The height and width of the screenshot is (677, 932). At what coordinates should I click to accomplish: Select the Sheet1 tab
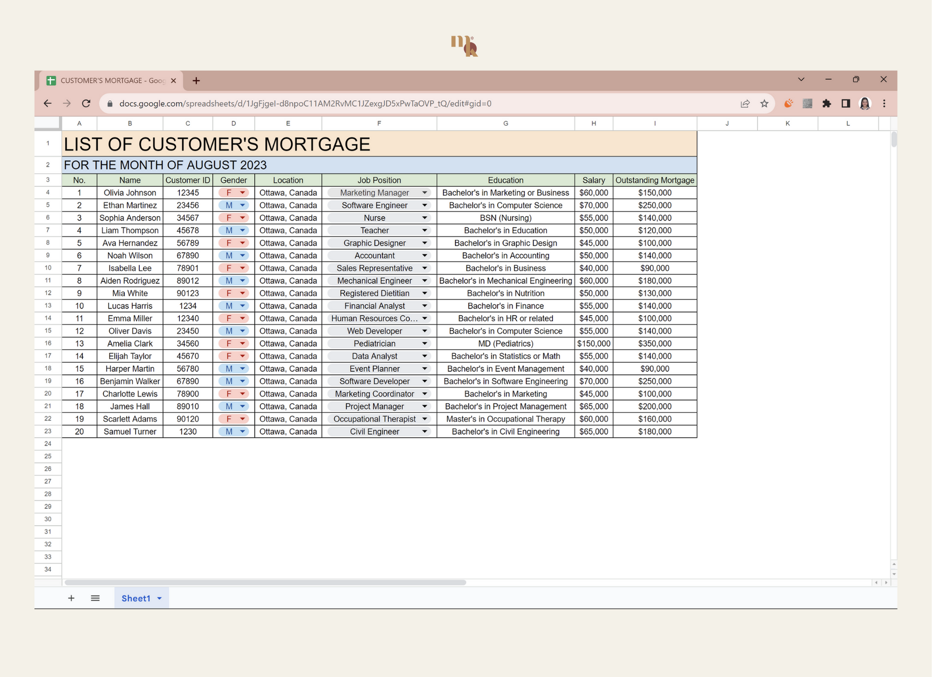tap(136, 598)
